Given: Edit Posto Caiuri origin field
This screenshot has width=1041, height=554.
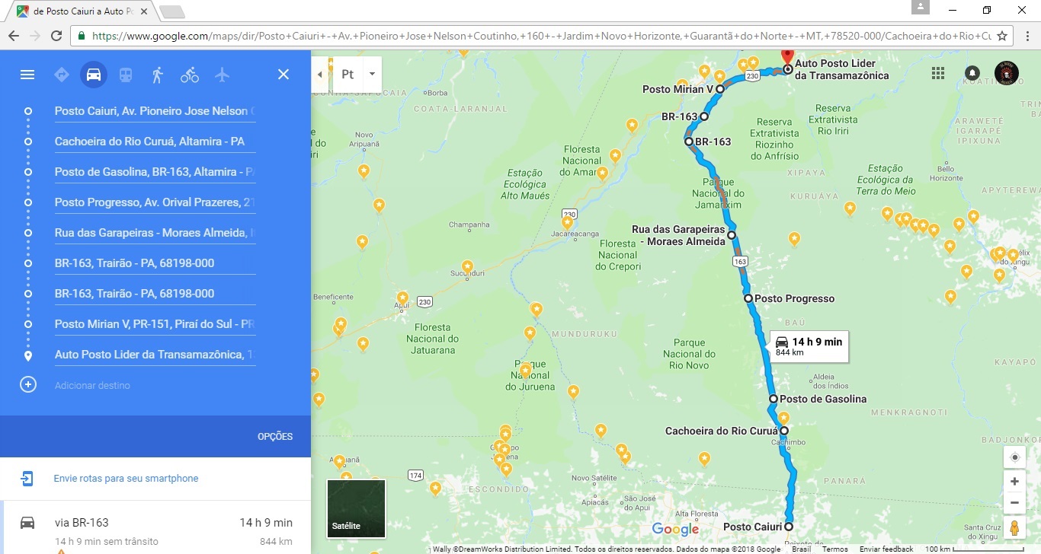Looking at the screenshot, I should coord(155,111).
